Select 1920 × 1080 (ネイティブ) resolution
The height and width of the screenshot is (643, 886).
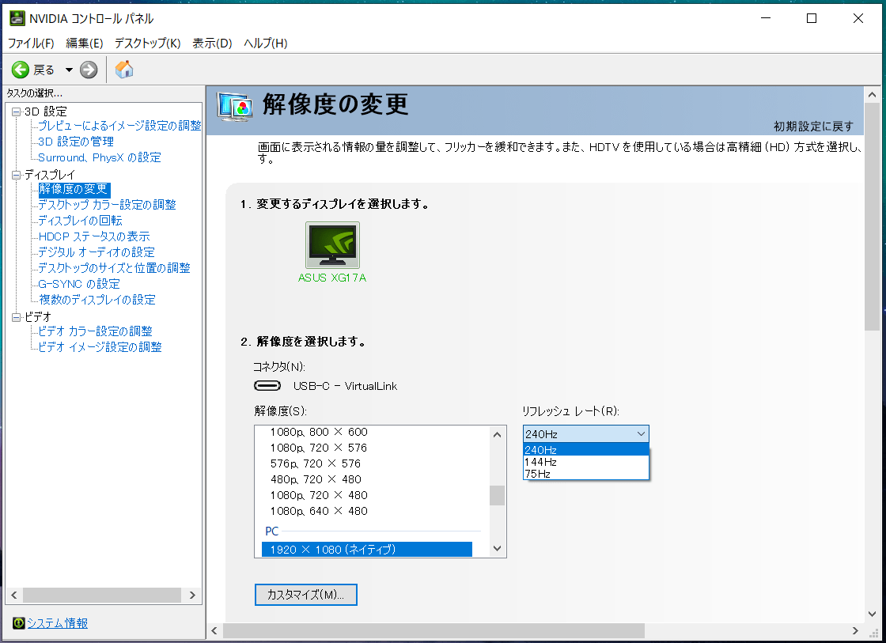(x=367, y=549)
